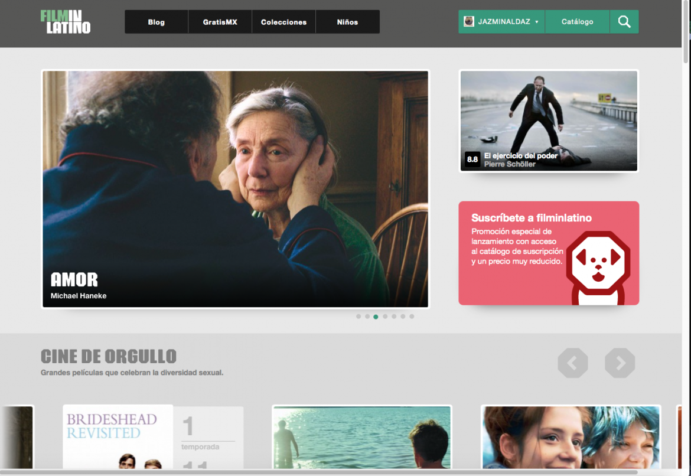Select the active third carousel dot
Viewport: 691px width, 476px height.
click(x=376, y=317)
